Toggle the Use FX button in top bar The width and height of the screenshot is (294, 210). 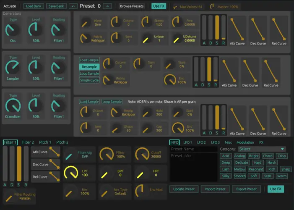click(158, 6)
